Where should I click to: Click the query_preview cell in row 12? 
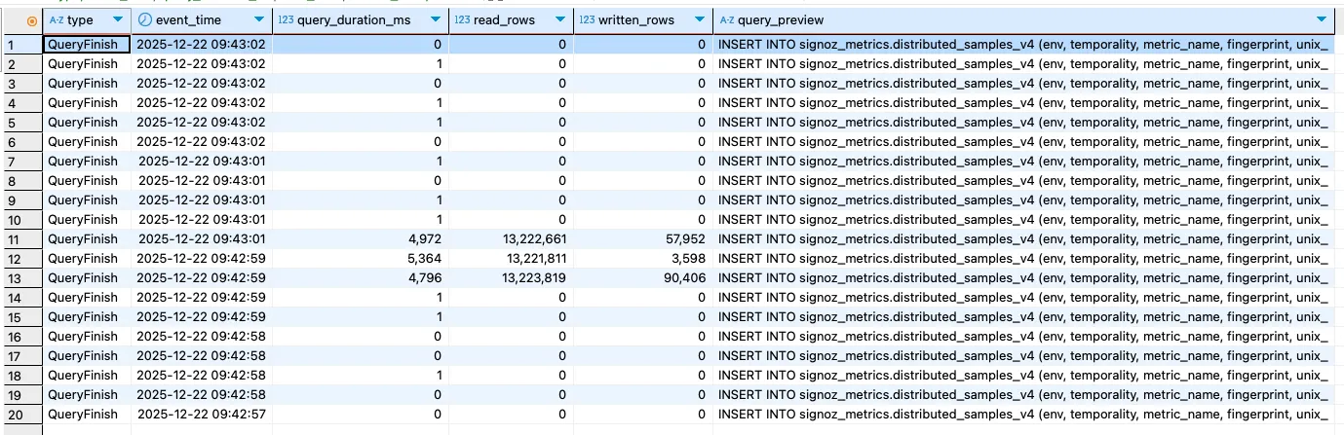click(1023, 258)
